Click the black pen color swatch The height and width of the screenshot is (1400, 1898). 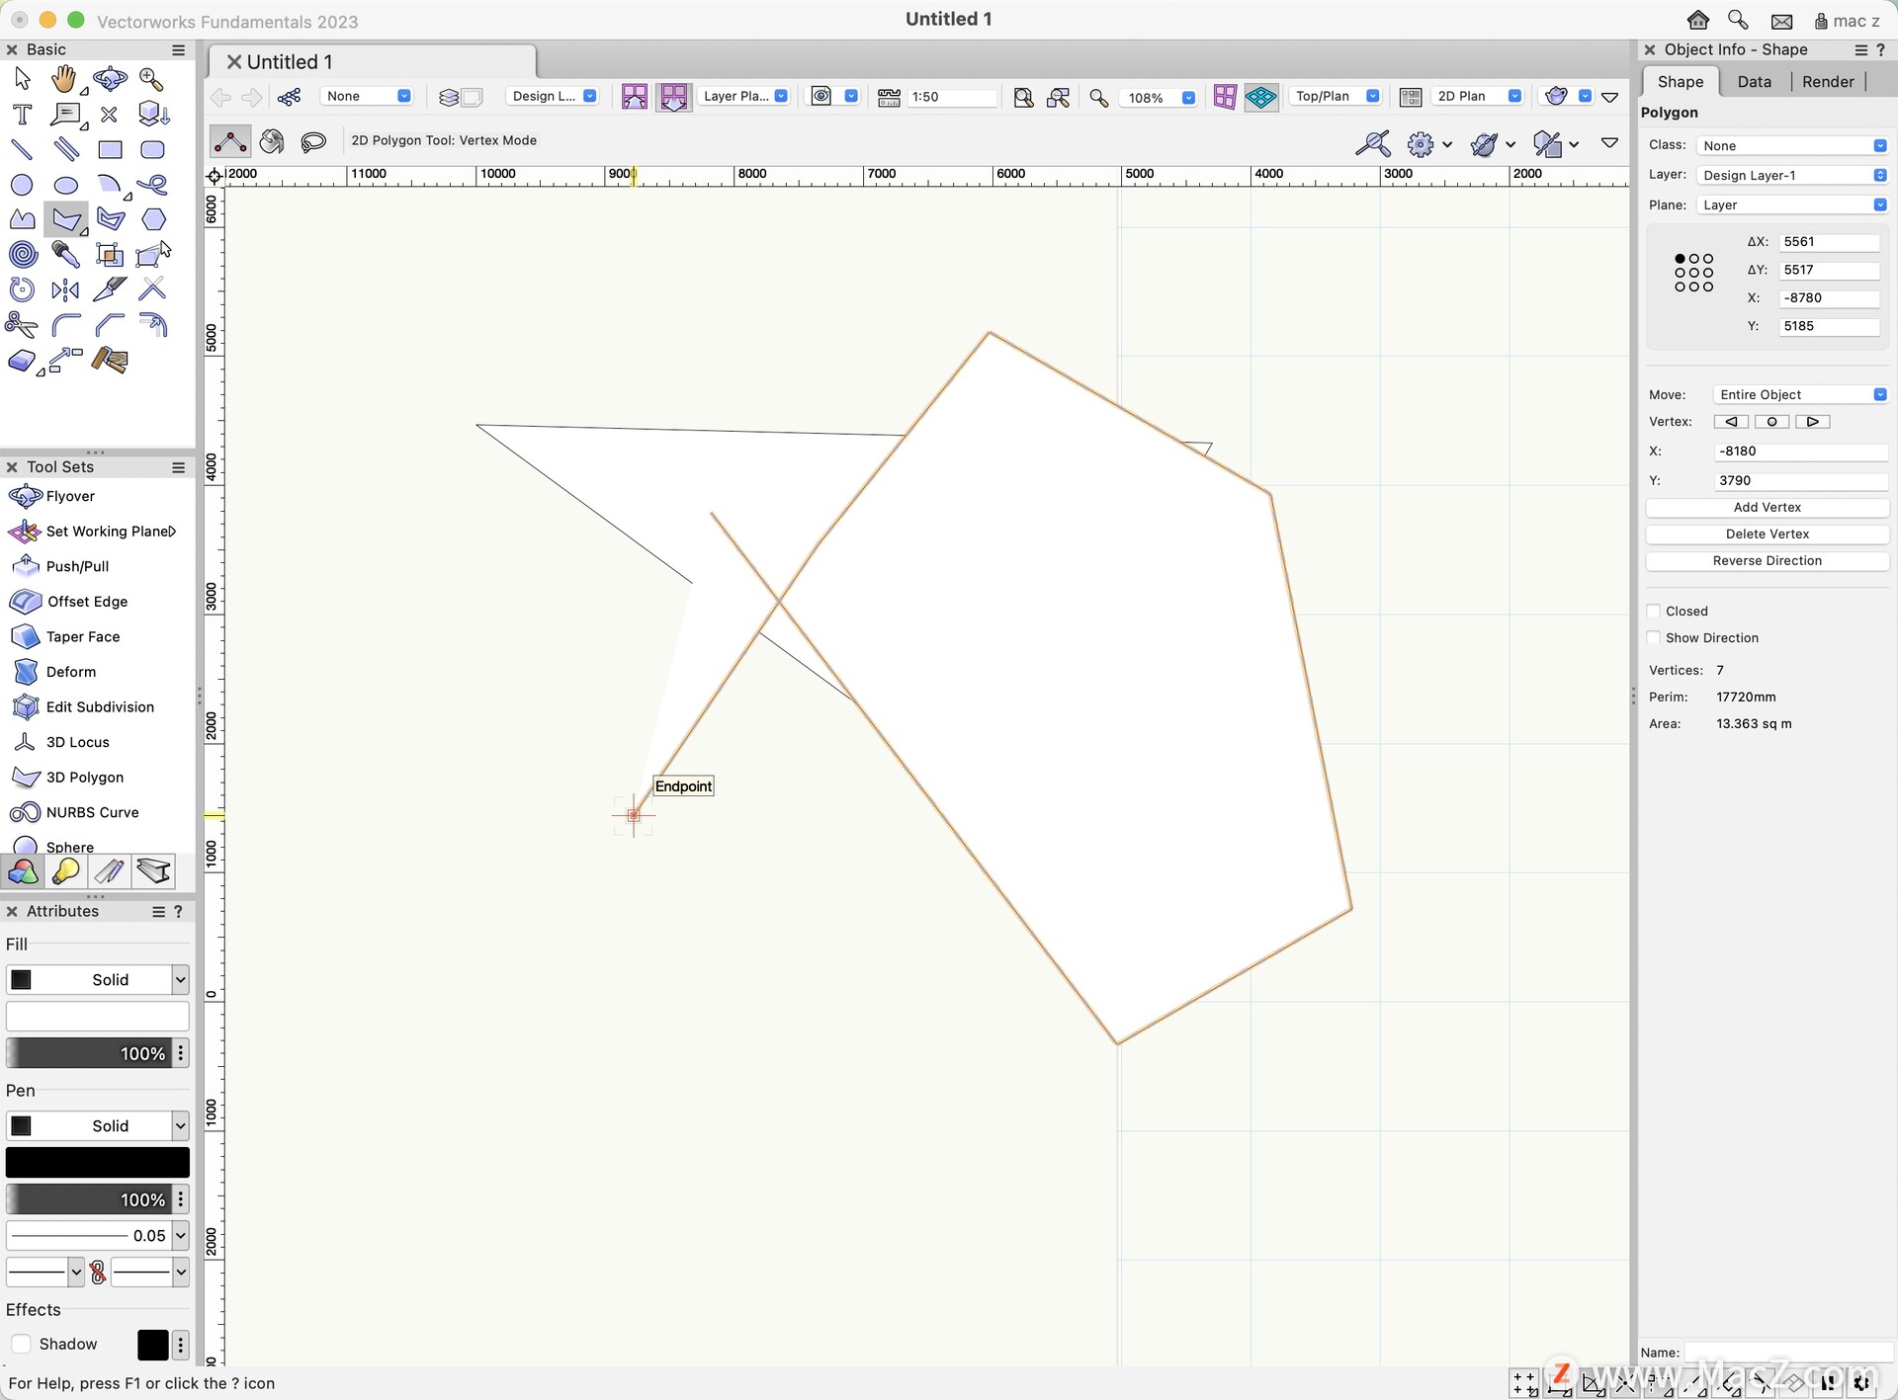click(x=97, y=1162)
